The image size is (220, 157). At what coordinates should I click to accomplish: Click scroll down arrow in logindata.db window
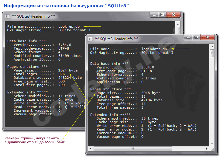(212, 144)
